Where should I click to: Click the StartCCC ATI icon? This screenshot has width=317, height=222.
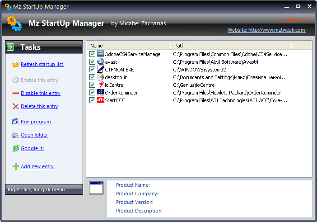pos(101,100)
